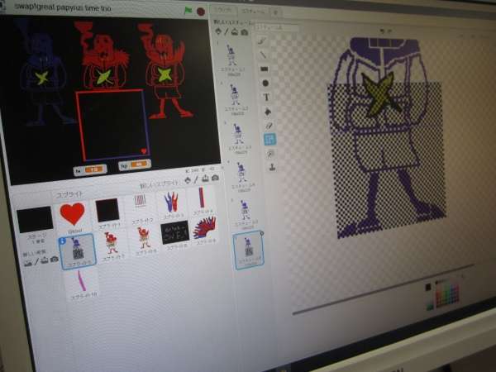The width and height of the screenshot is (496, 372).
Task: Click the lv variable monitor on stage
Action: (90, 170)
